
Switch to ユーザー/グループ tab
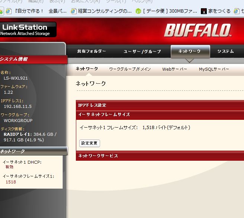[x=142, y=51]
